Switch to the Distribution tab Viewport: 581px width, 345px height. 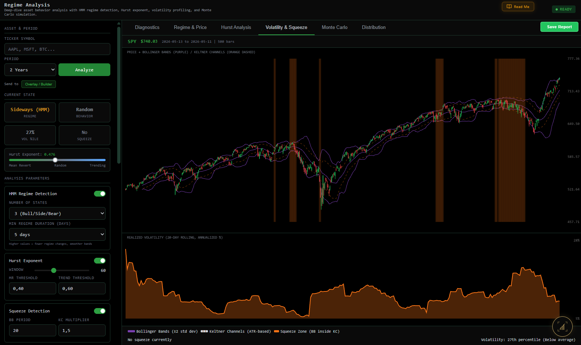(x=374, y=28)
